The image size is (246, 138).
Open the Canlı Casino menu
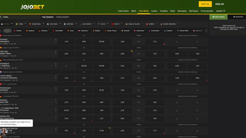(x=123, y=11)
